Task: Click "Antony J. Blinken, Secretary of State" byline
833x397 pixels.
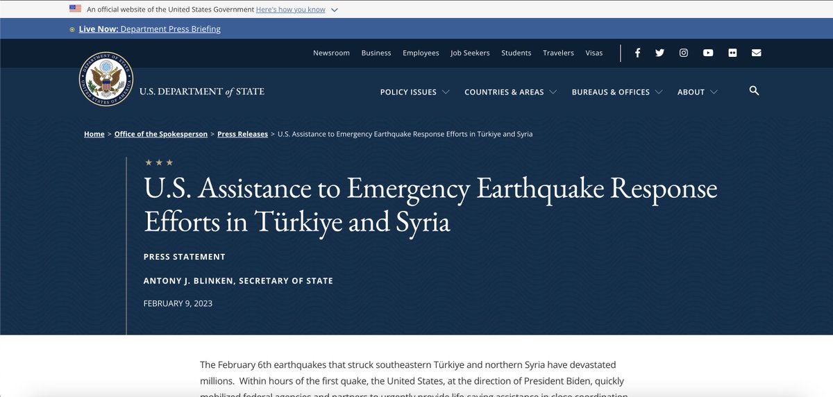Action: pos(238,281)
